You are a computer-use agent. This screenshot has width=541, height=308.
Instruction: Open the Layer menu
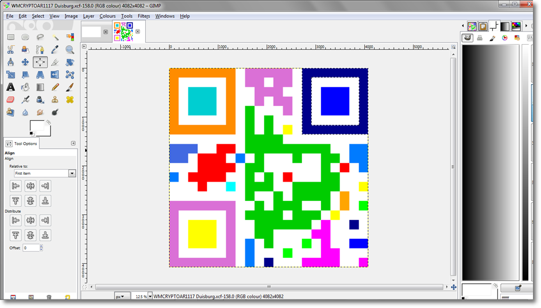click(88, 16)
